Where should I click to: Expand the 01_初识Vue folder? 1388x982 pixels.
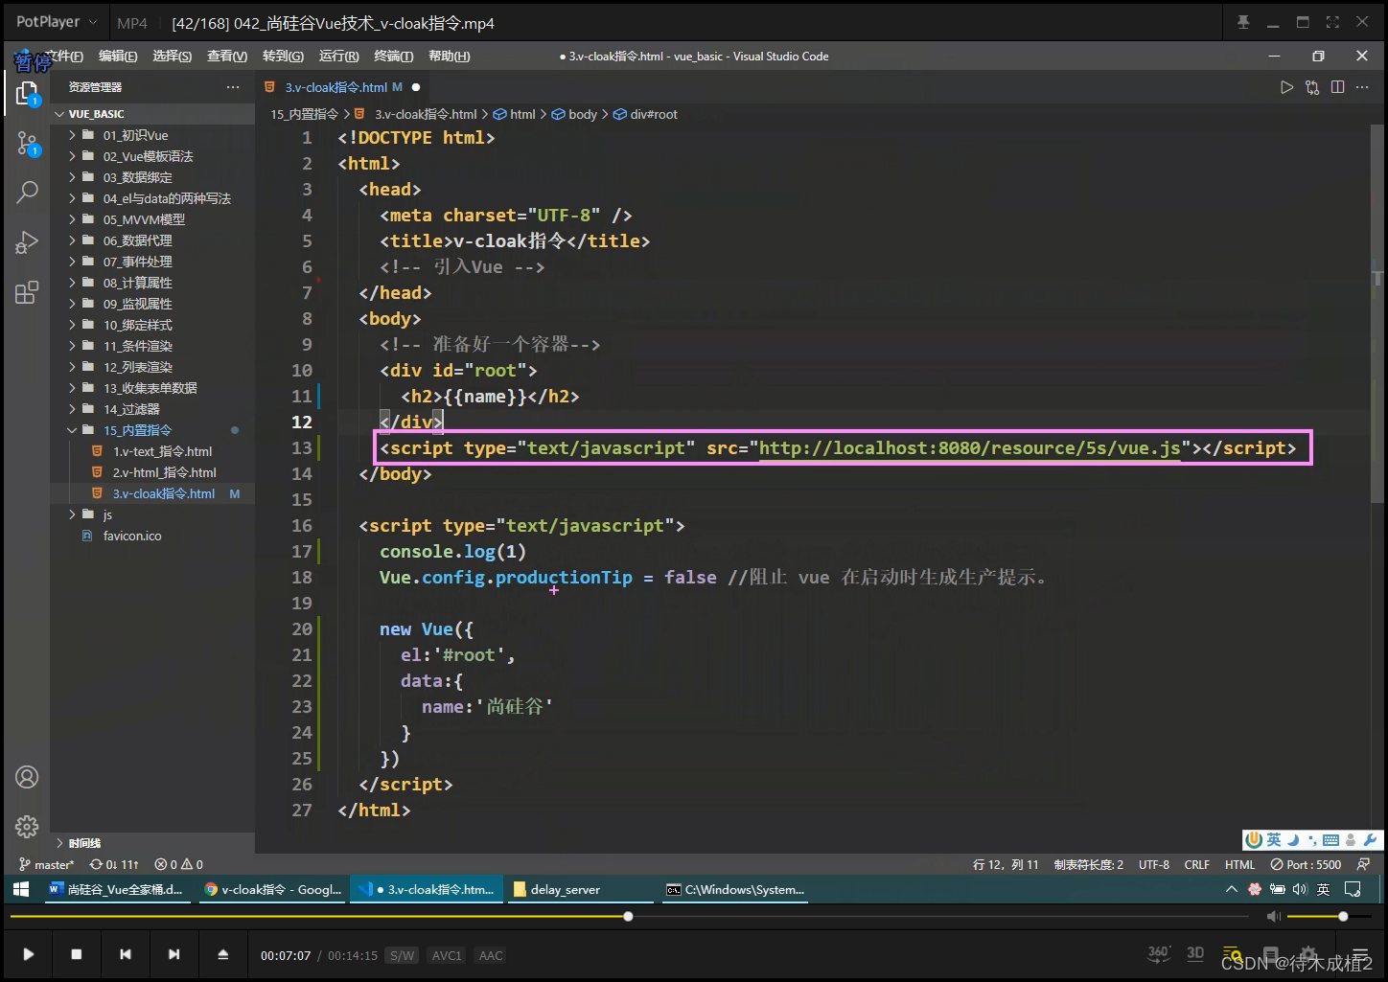(153, 135)
